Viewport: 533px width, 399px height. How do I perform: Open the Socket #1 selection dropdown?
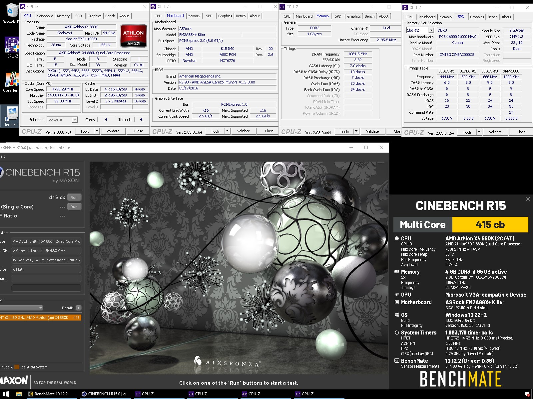(62, 120)
